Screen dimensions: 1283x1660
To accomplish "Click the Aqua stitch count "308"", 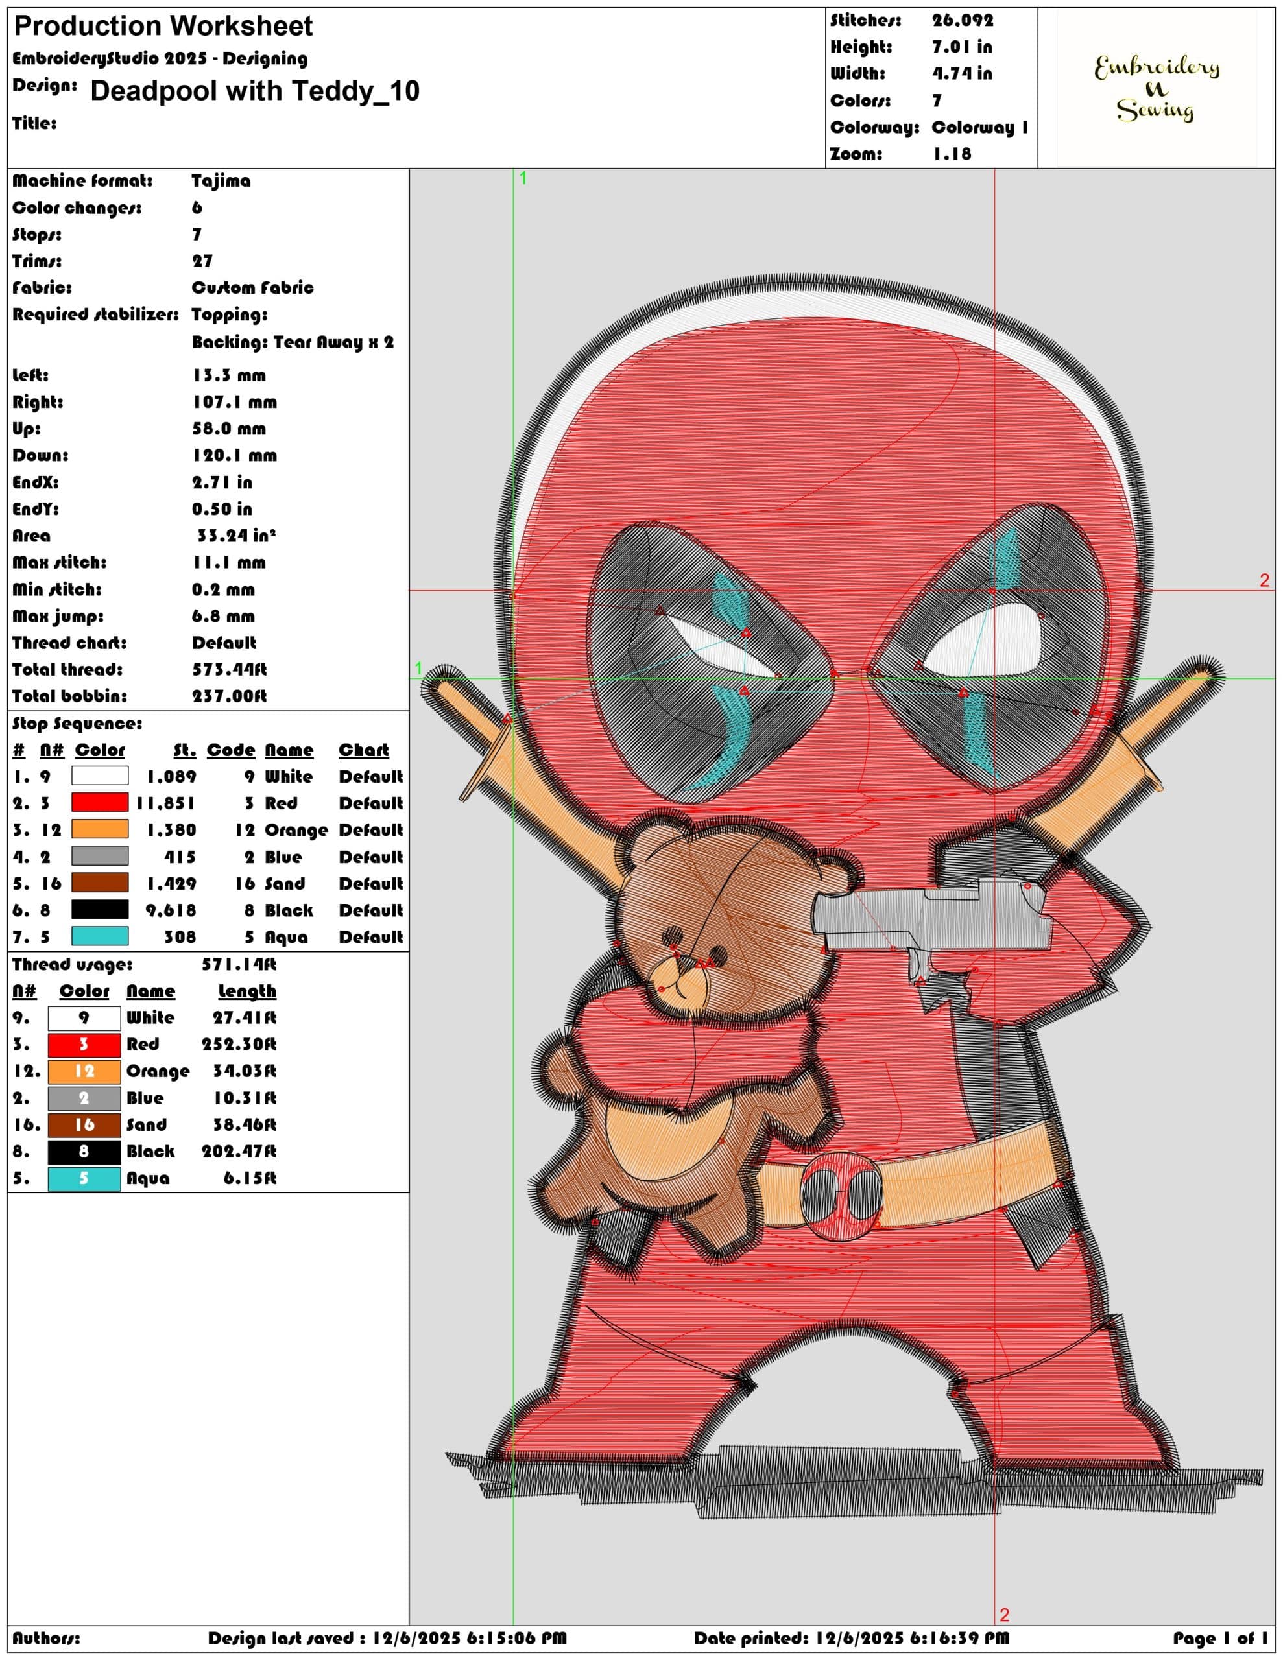I will (x=180, y=937).
